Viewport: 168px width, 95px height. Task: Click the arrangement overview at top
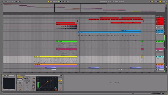point(84,8)
